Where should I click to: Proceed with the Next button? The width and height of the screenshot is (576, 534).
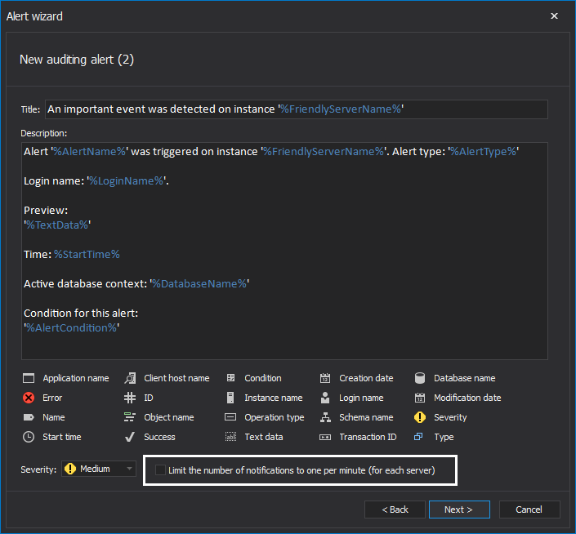pos(459,510)
